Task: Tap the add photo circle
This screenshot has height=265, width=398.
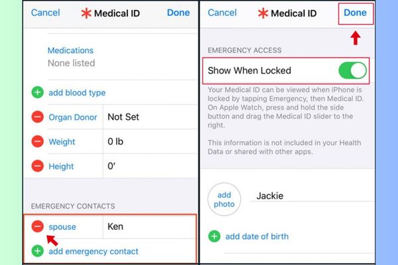Action: pos(224,199)
